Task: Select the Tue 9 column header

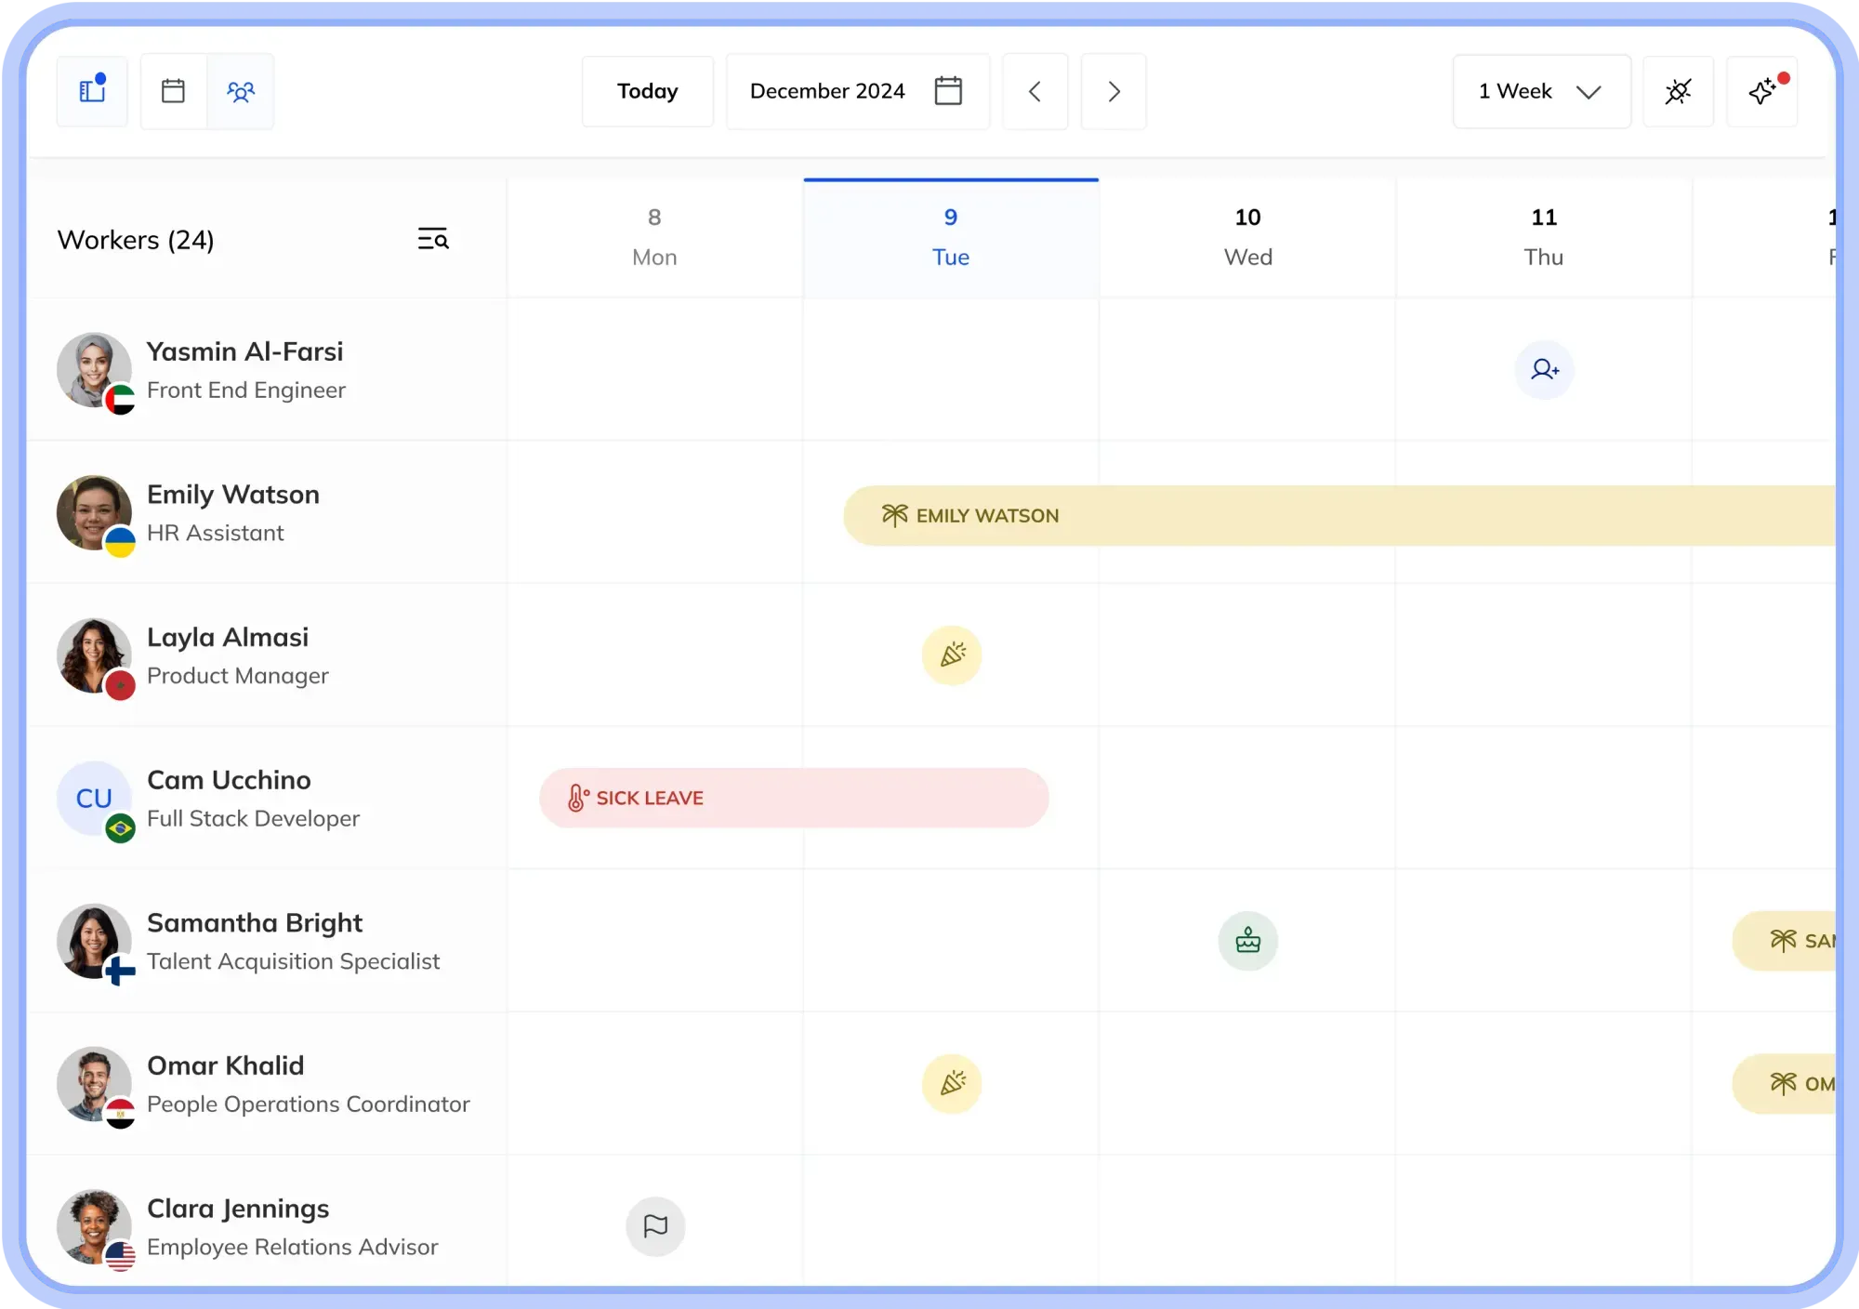Action: click(951, 238)
